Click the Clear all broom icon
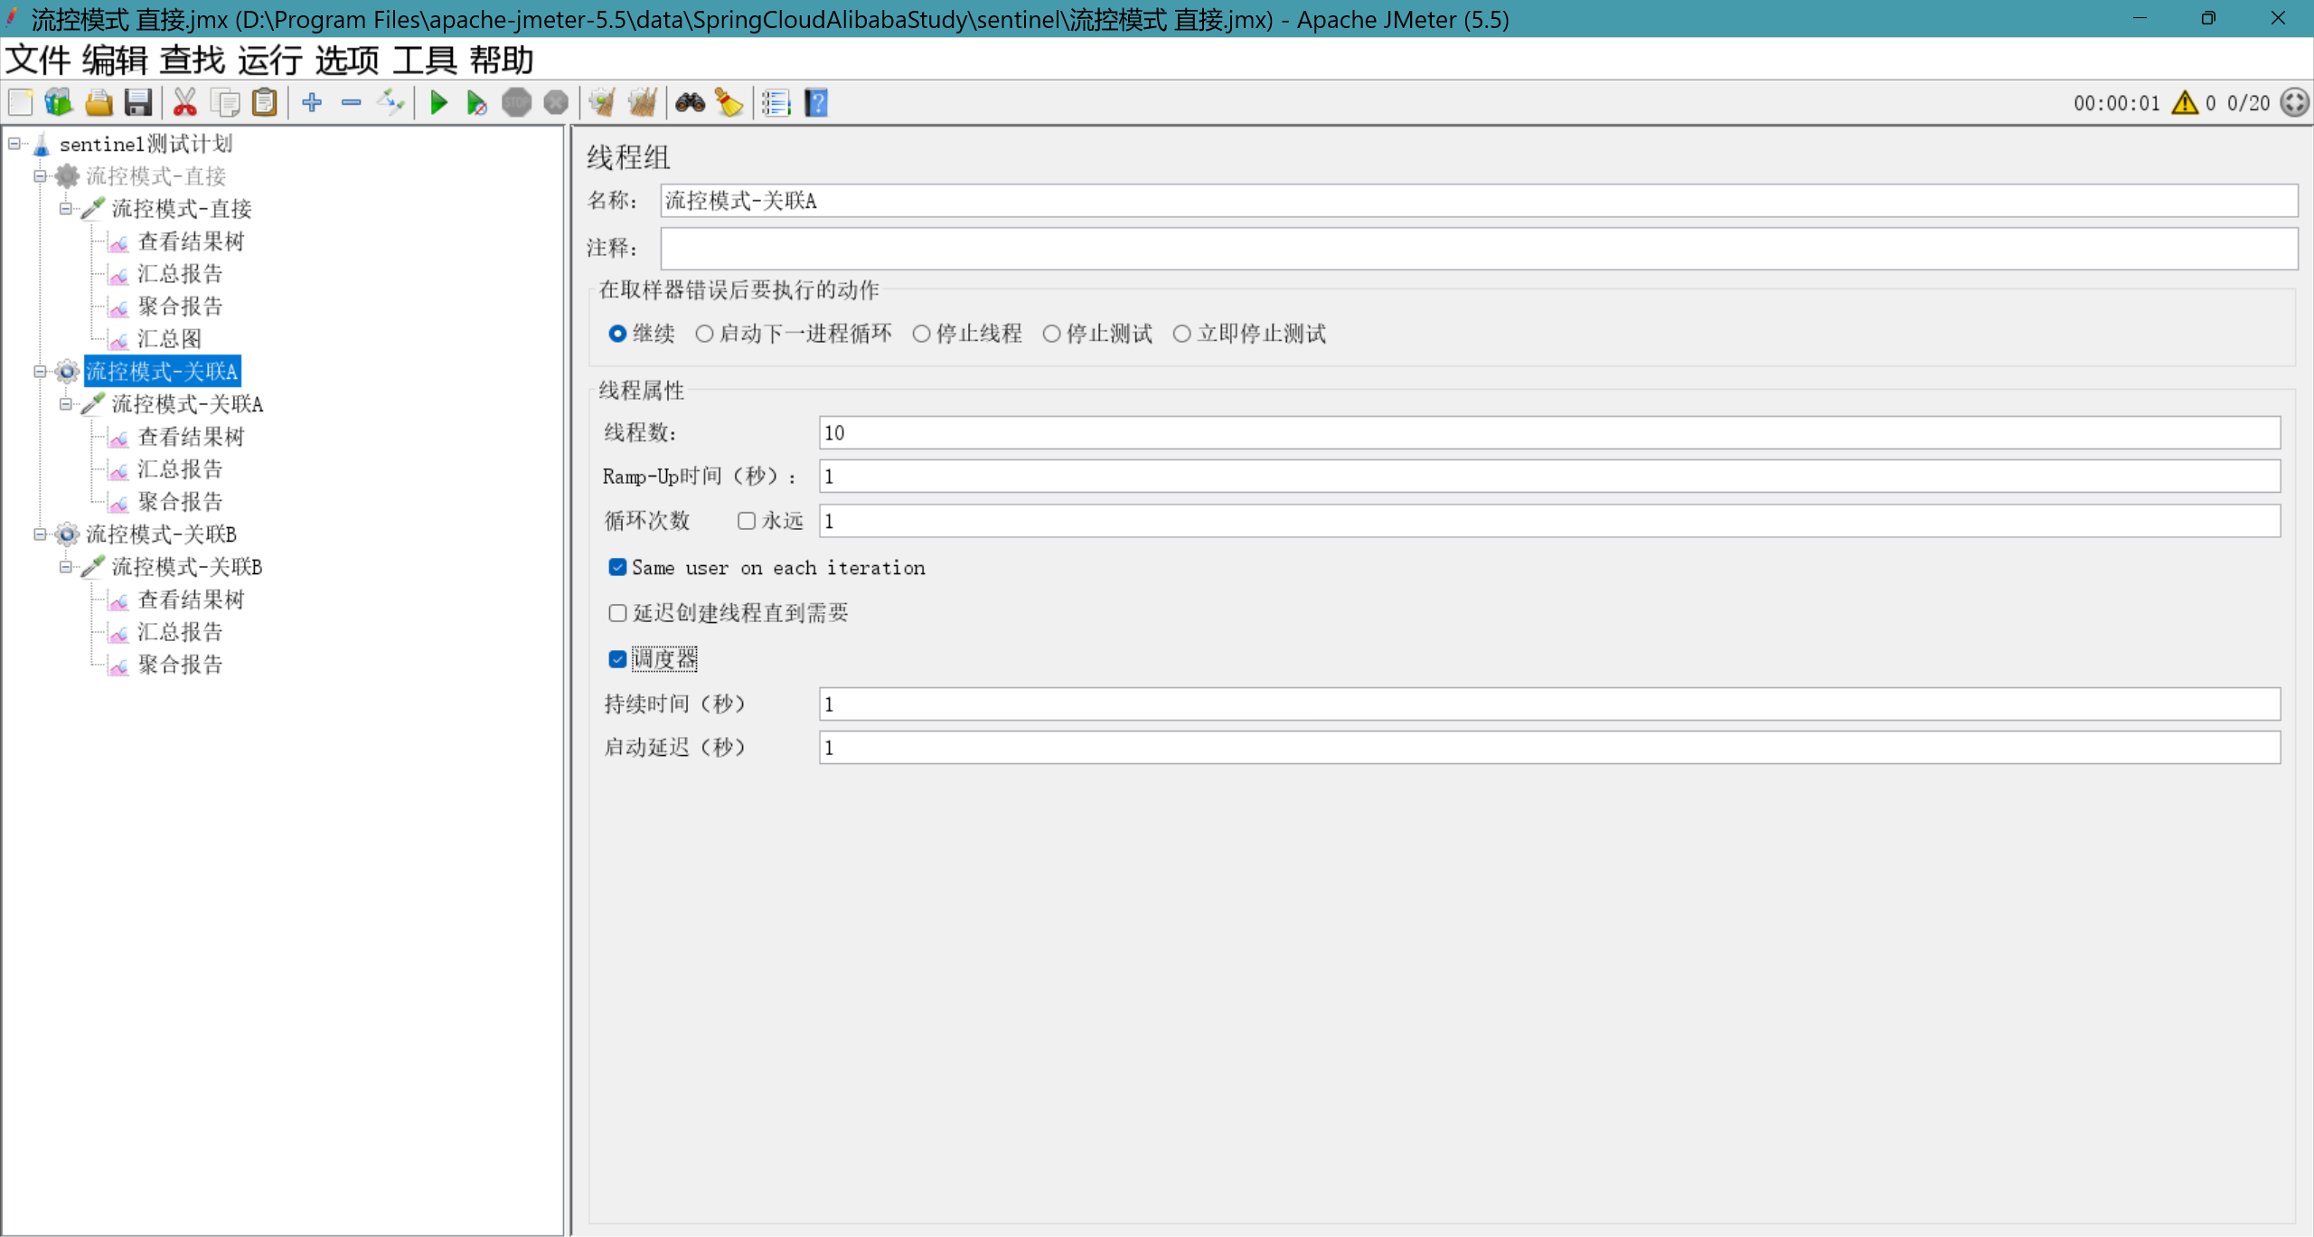 pyautogui.click(x=643, y=103)
